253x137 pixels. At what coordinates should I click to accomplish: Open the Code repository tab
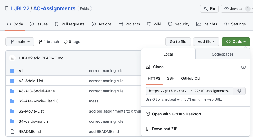[15, 24]
